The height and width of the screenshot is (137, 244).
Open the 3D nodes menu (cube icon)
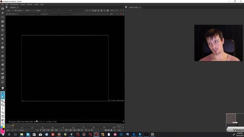[3, 48]
